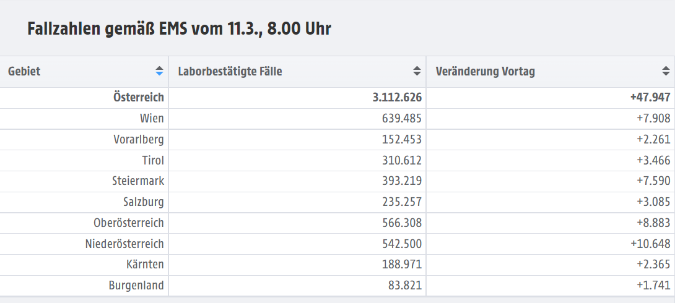This screenshot has width=675, height=303.
Task: Select the Gebiet column header
Action: pyautogui.click(x=84, y=72)
